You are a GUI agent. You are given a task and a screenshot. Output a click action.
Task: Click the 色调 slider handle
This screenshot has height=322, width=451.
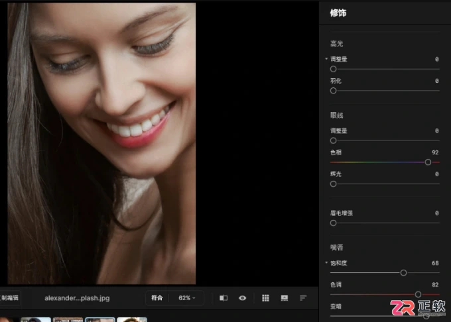[419, 294]
